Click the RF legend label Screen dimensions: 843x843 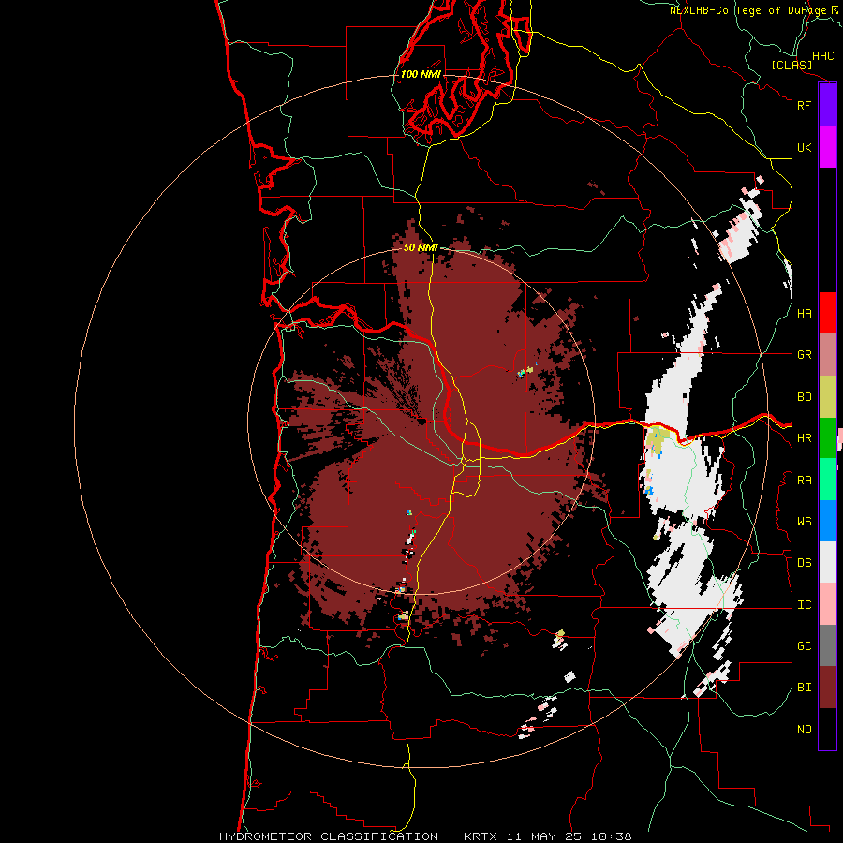[805, 105]
